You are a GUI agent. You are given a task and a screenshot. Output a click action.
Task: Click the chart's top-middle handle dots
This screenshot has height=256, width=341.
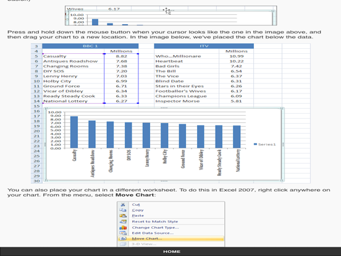pyautogui.click(x=164, y=108)
